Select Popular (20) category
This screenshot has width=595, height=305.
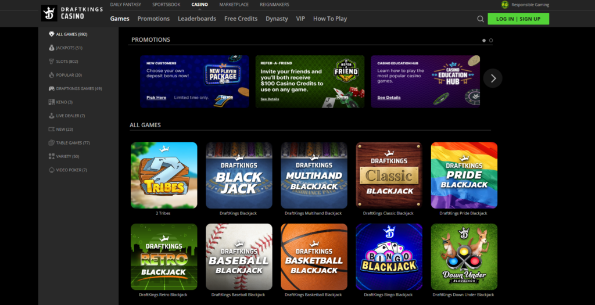(x=69, y=75)
